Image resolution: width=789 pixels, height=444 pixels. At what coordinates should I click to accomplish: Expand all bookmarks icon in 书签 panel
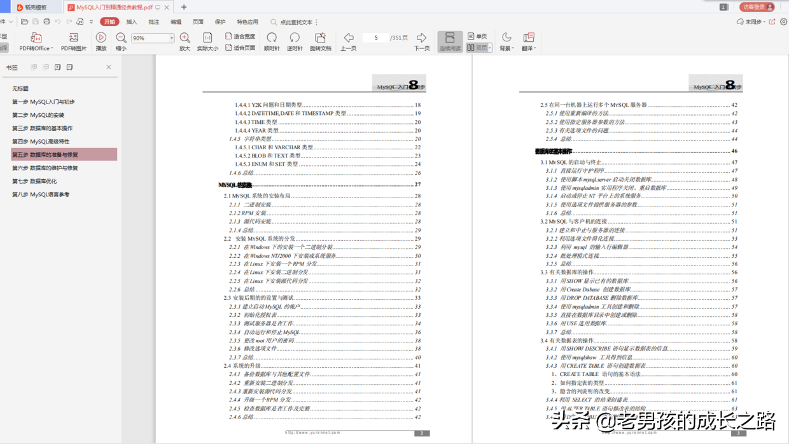(34, 67)
